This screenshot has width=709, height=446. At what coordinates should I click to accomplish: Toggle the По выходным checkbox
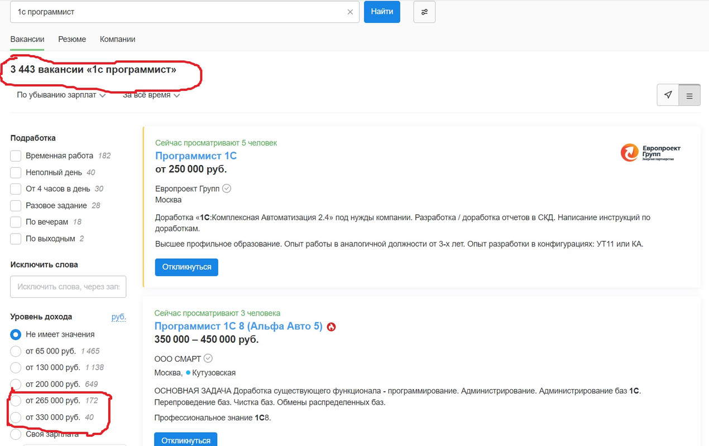(16, 239)
